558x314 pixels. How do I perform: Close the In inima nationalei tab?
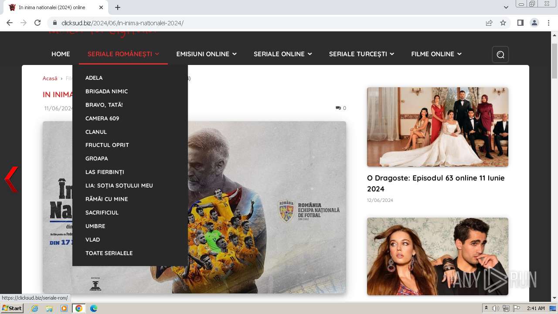[101, 7]
